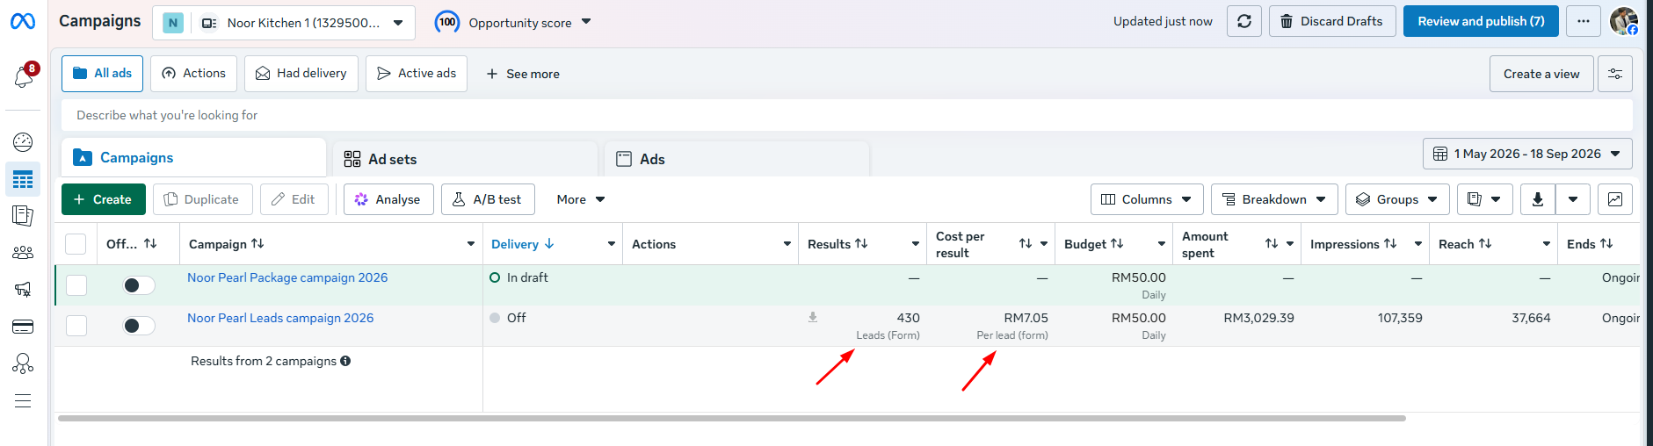Select the Campaigns table icon in sidebar
This screenshot has height=446, width=1653.
click(x=23, y=179)
